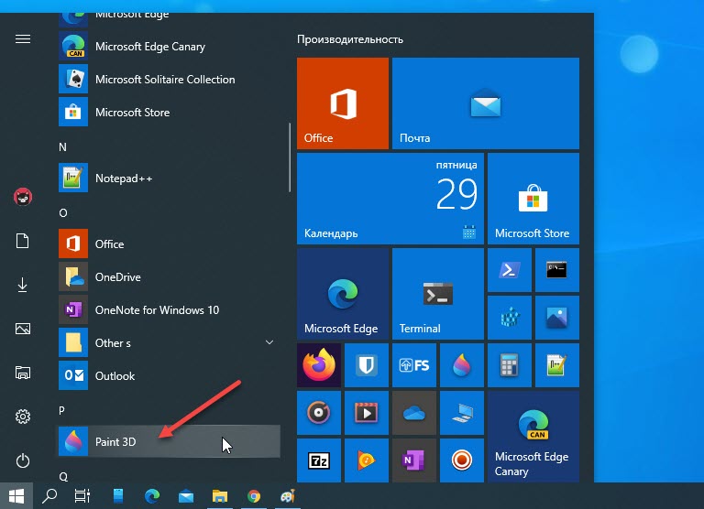Click the Office tile

343,103
